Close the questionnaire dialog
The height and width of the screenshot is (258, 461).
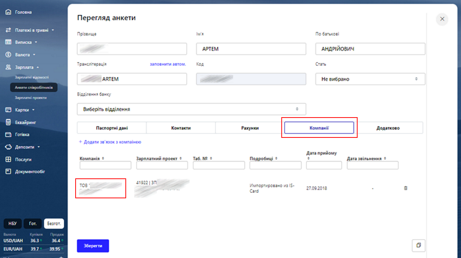click(442, 19)
